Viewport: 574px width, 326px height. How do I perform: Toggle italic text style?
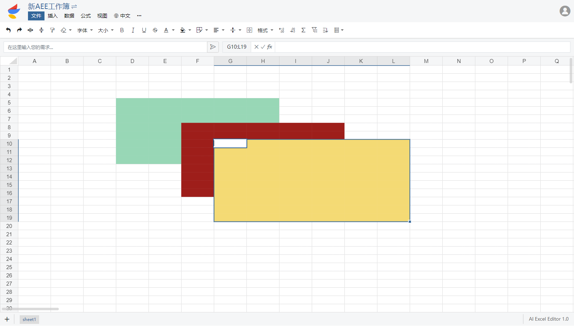[x=133, y=30]
